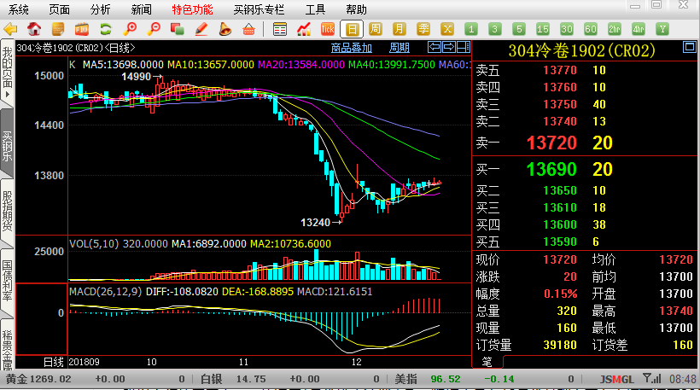Open the alert bell icon
The height and width of the screenshot is (390, 700).
[225, 30]
